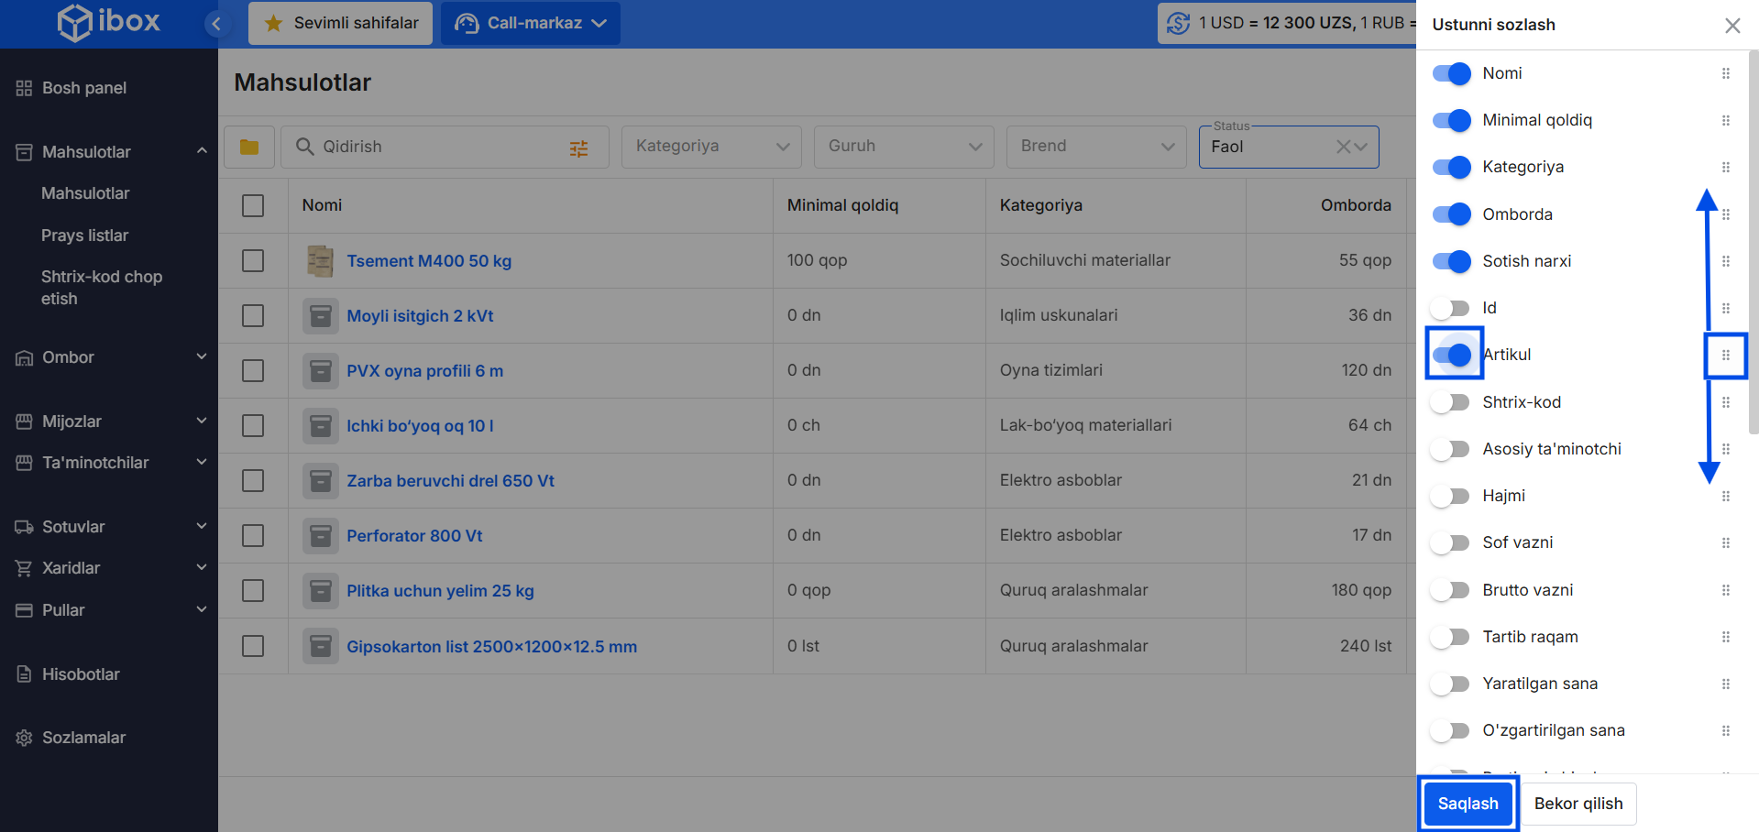Viewport: 1759px width, 832px height.
Task: Click the Saqlash button
Action: 1468,804
